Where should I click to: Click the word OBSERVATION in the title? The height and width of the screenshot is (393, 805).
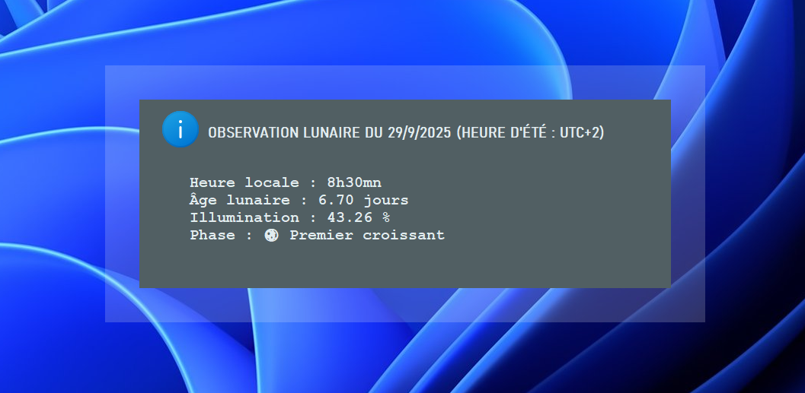tap(245, 132)
